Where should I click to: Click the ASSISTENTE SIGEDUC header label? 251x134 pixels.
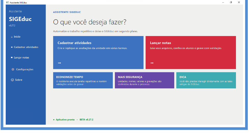[x=67, y=12]
